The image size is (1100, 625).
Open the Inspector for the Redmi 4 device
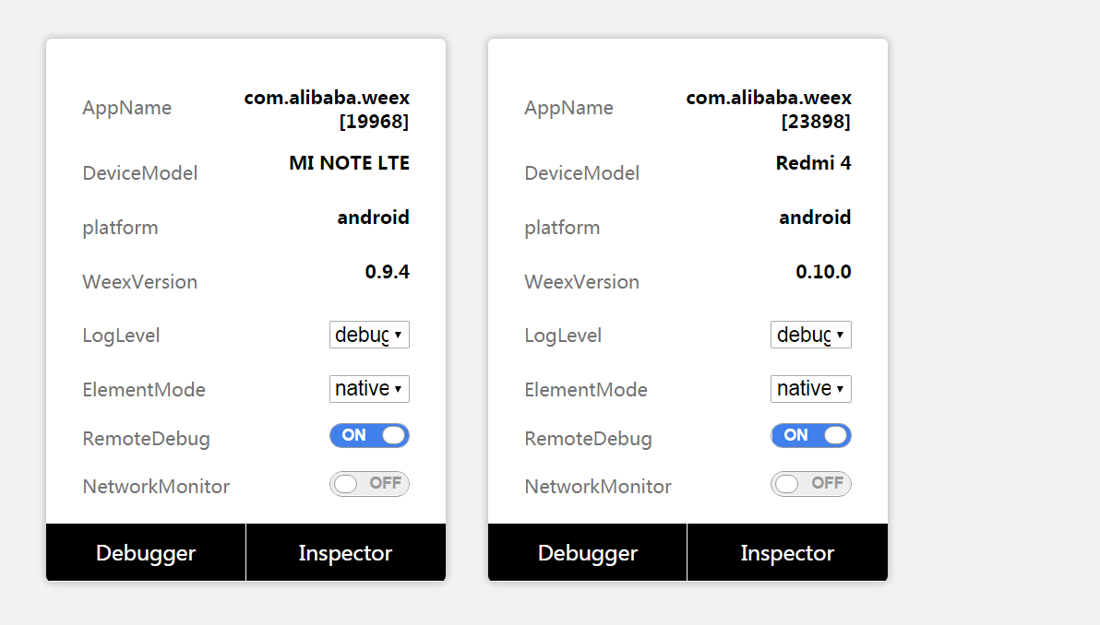[x=787, y=552]
